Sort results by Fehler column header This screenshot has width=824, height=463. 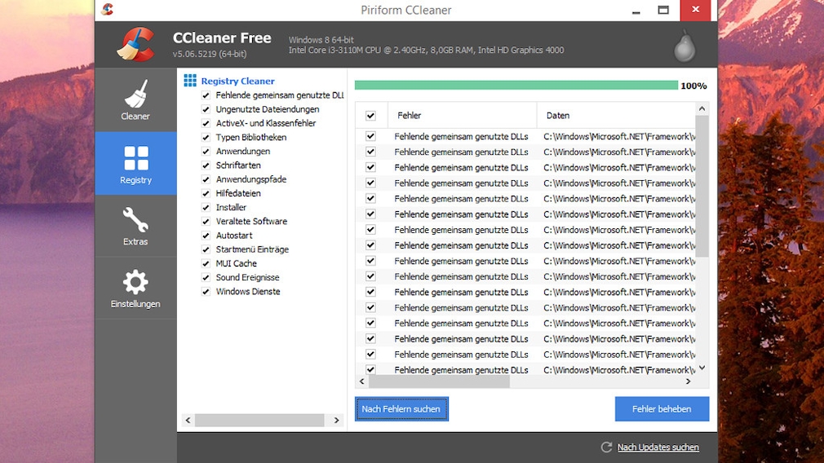461,116
